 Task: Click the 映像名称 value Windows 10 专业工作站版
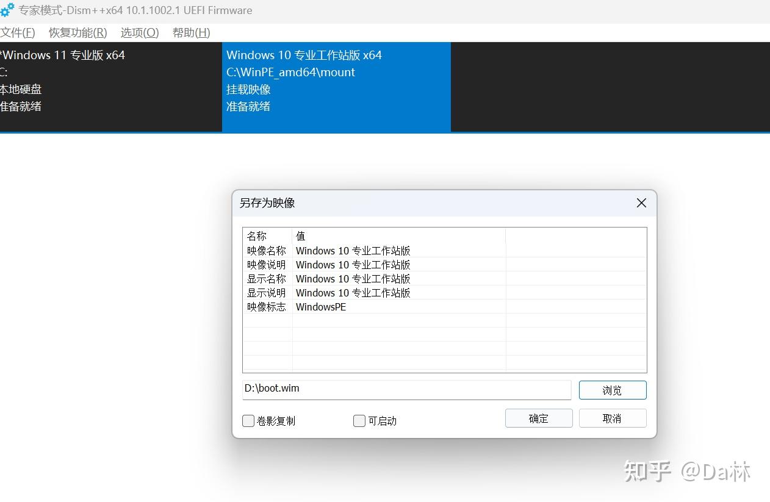point(353,251)
